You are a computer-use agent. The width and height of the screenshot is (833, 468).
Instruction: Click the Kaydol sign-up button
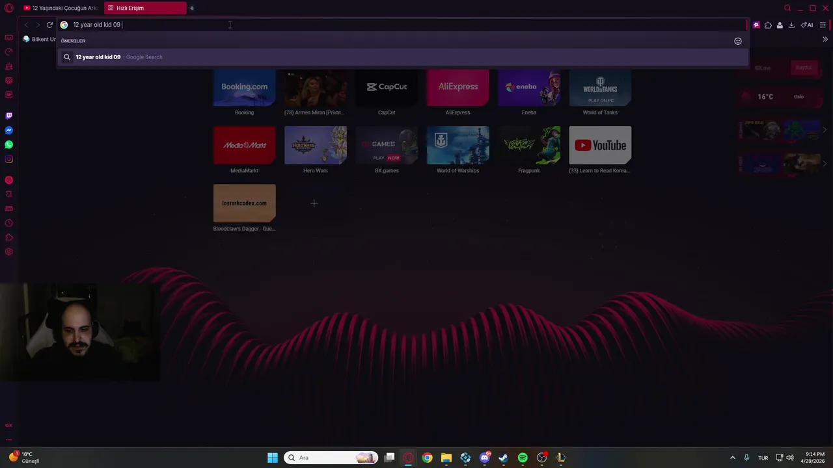(804, 68)
